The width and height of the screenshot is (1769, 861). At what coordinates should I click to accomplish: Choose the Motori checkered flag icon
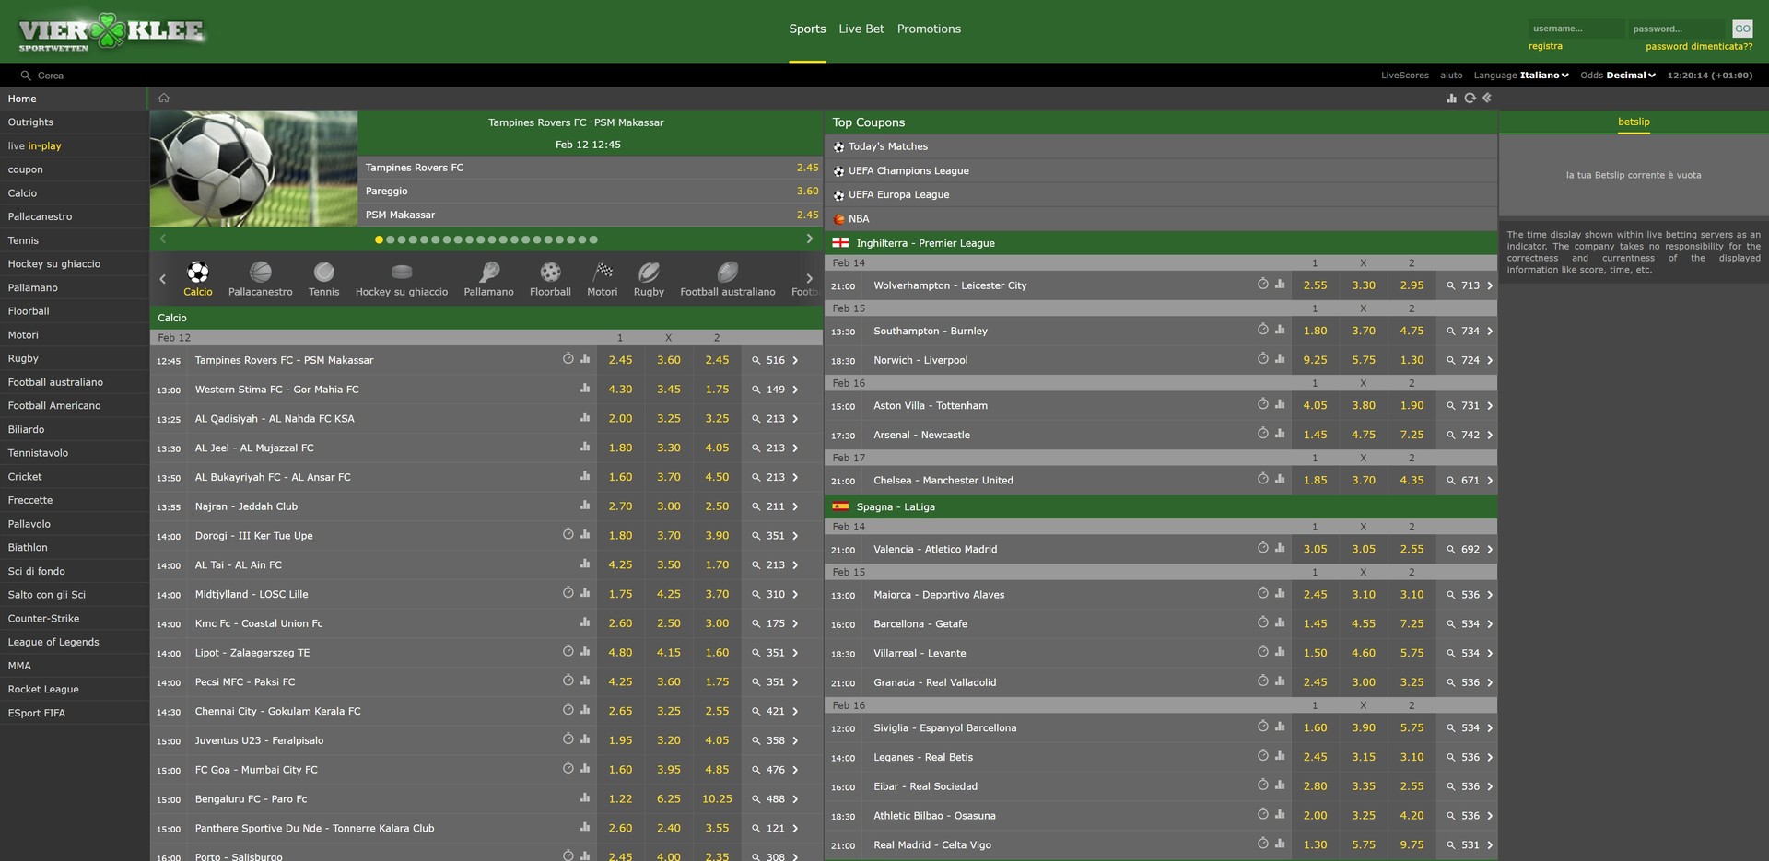tap(603, 272)
